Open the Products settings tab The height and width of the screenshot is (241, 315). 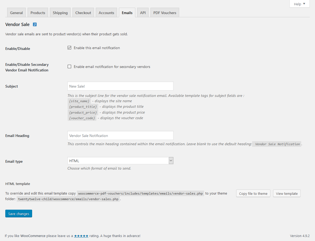coord(38,13)
